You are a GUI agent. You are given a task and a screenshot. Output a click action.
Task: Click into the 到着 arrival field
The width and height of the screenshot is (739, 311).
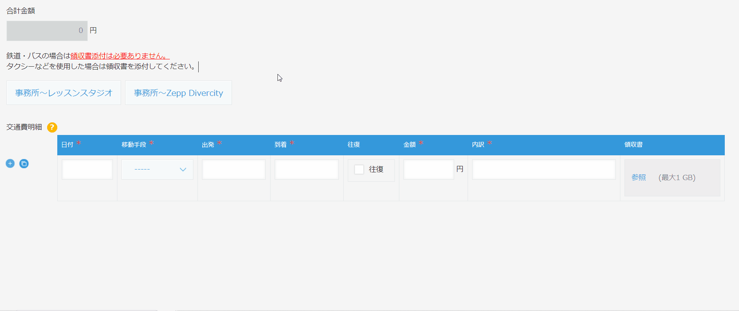click(x=306, y=170)
